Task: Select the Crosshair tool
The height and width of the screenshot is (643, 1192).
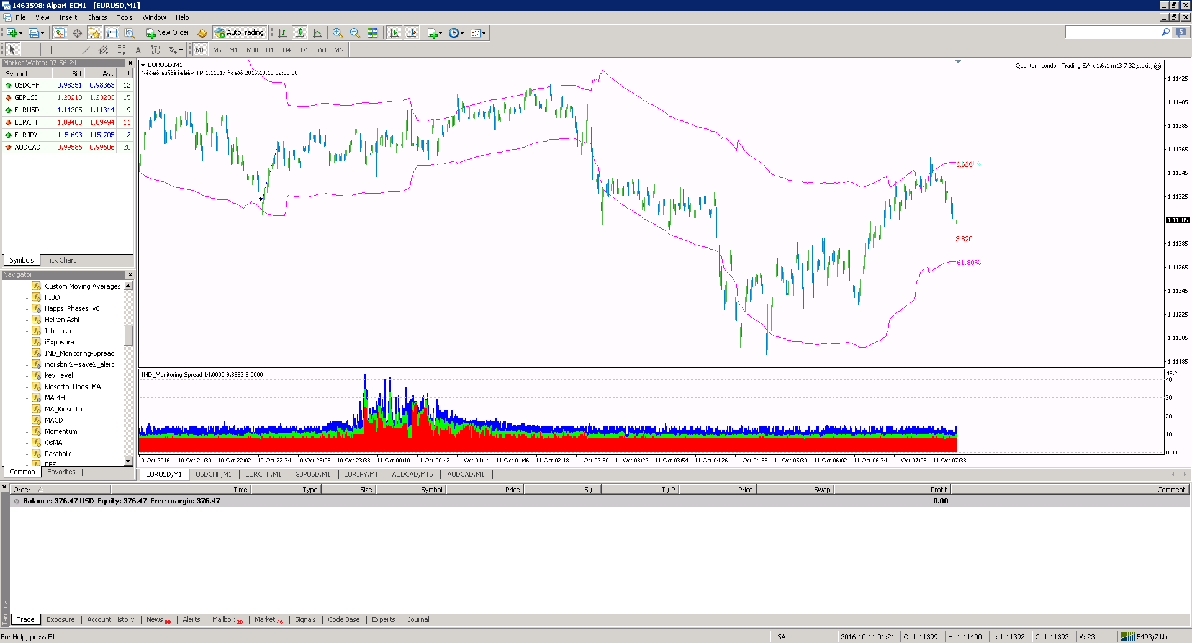Action: [30, 50]
